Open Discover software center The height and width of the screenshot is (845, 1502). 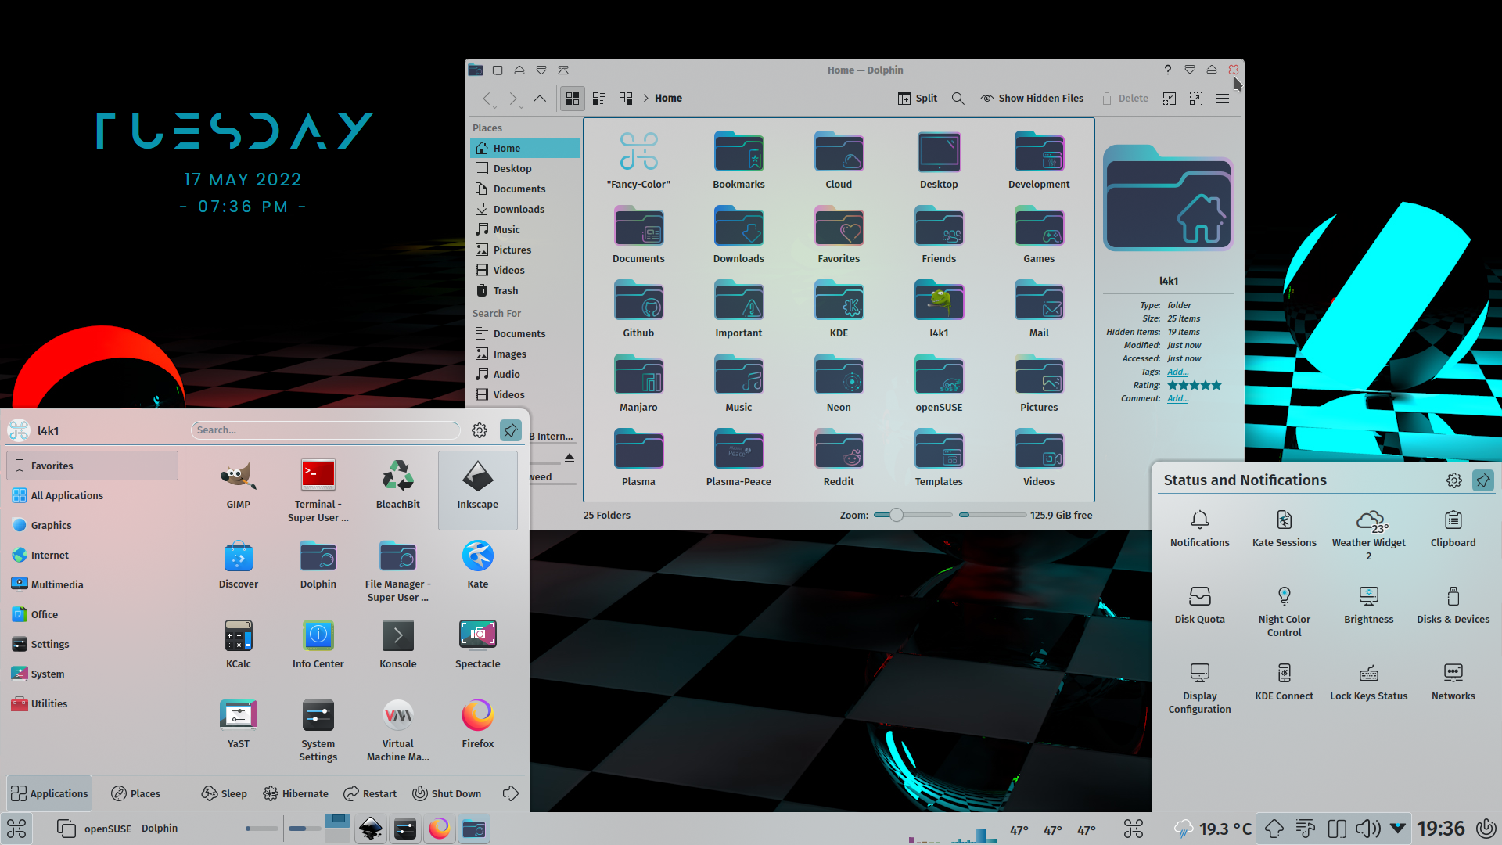pyautogui.click(x=239, y=565)
